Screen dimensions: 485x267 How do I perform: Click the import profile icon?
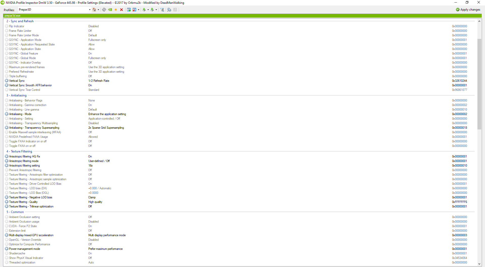point(152,10)
